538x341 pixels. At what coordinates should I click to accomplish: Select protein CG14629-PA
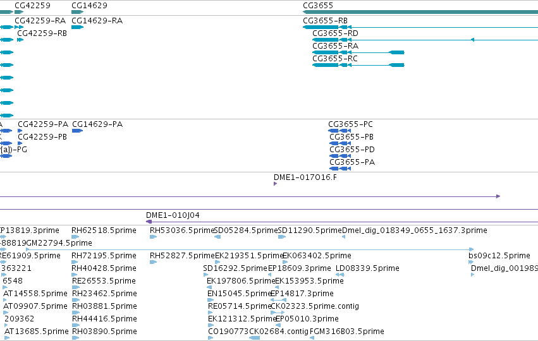[x=97, y=124]
